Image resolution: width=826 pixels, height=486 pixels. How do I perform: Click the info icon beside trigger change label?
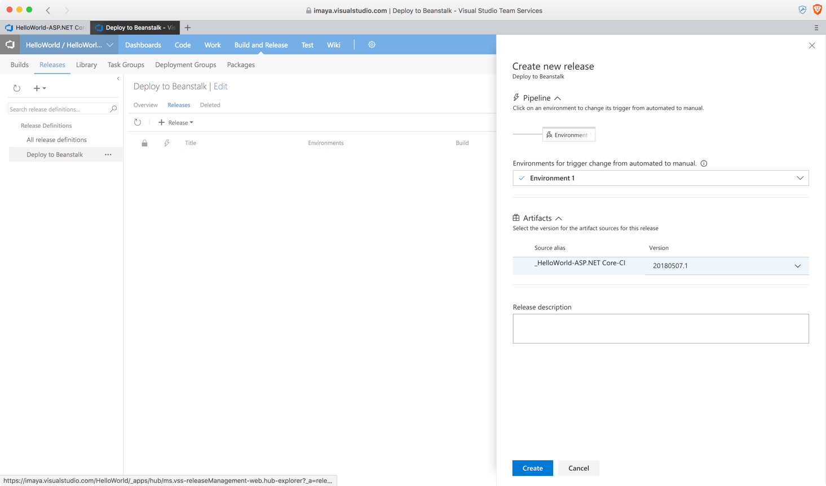point(704,163)
